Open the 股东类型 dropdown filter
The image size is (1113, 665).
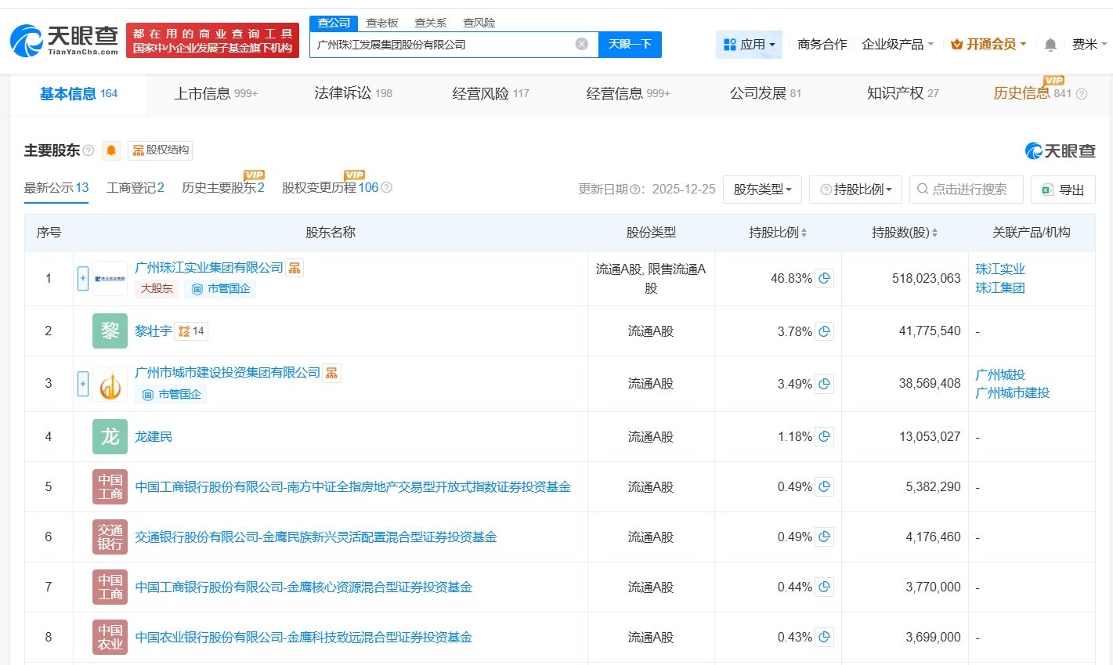click(x=762, y=190)
